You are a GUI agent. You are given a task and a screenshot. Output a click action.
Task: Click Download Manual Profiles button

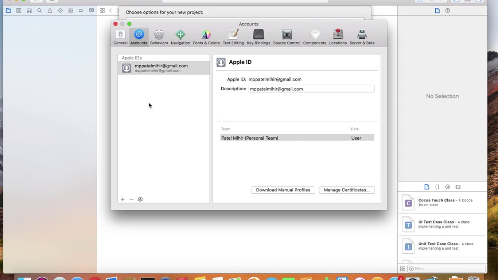click(283, 190)
